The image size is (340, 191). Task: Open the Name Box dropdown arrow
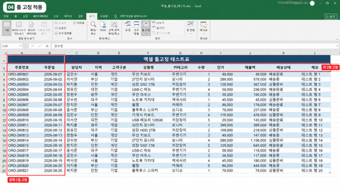20,46
